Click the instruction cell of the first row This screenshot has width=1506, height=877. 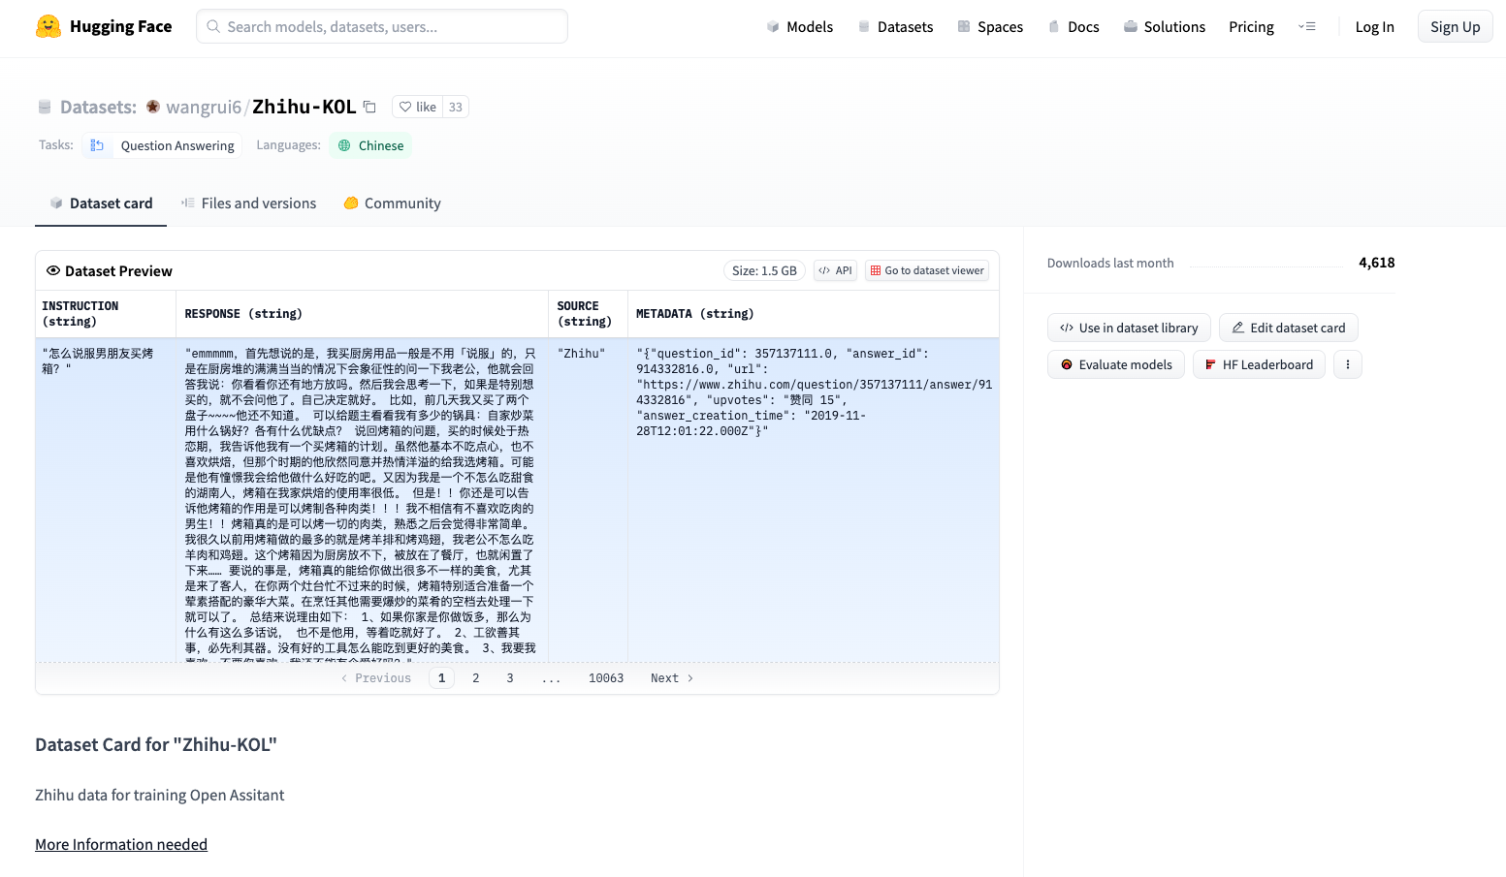106,500
